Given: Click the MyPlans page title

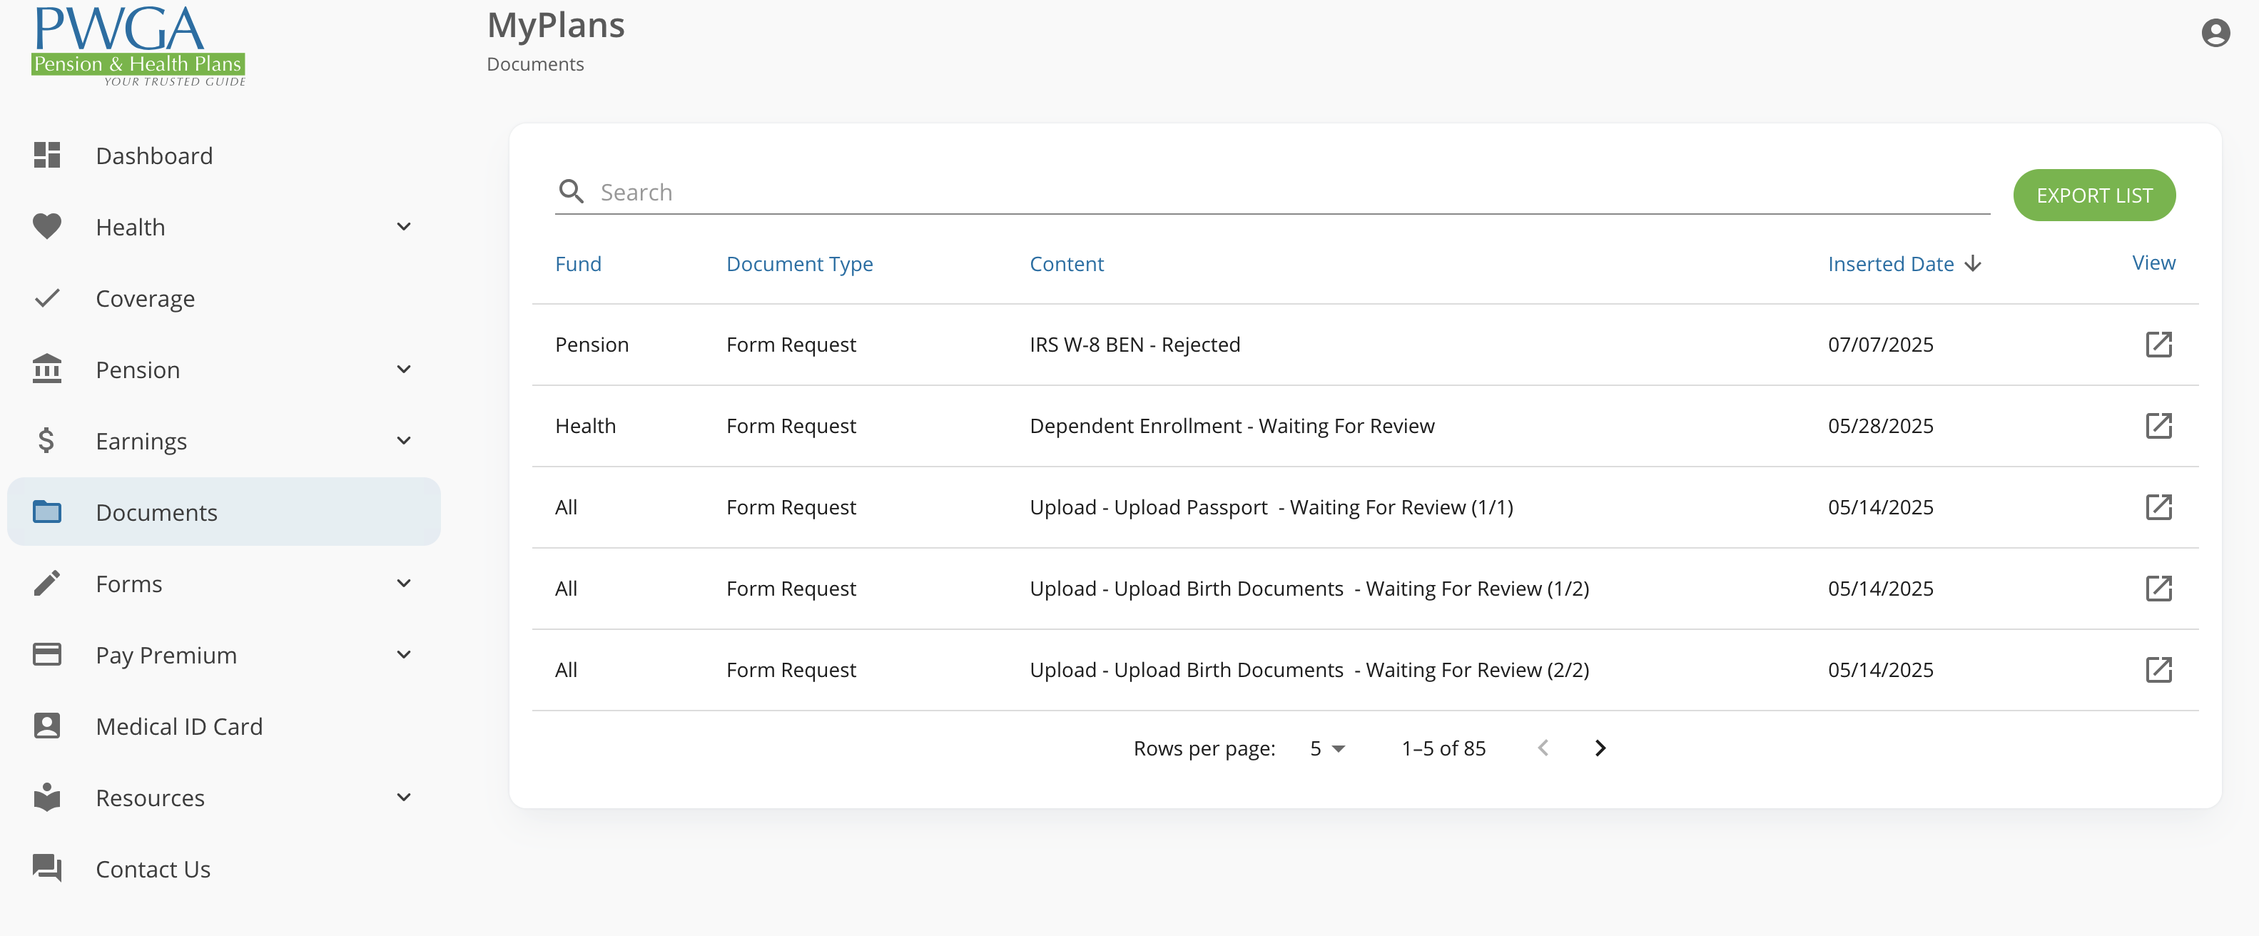Looking at the screenshot, I should (x=556, y=24).
